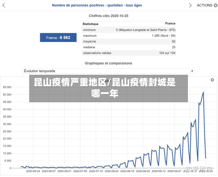The height and width of the screenshot is (177, 218).
Task: Select the maximum value 1 285 (Nord - 59)
Action: pos(163,36)
